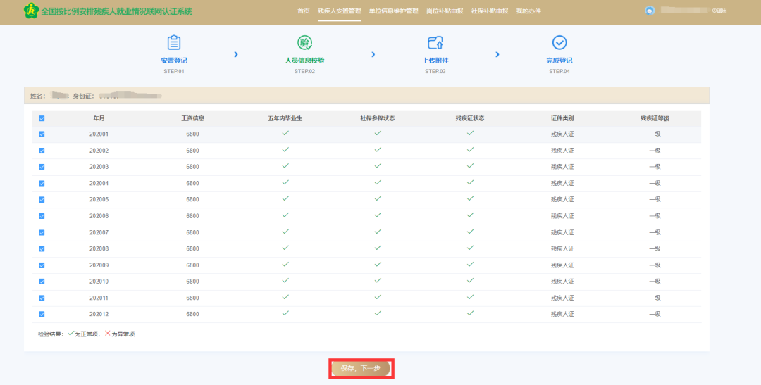Toggle the select-all checkbox in table header
Screen dimensions: 761x385
(42, 118)
